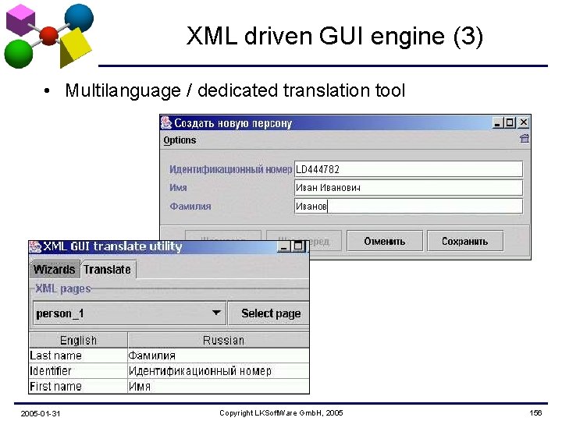Click the Отменить cancel button

[385, 241]
